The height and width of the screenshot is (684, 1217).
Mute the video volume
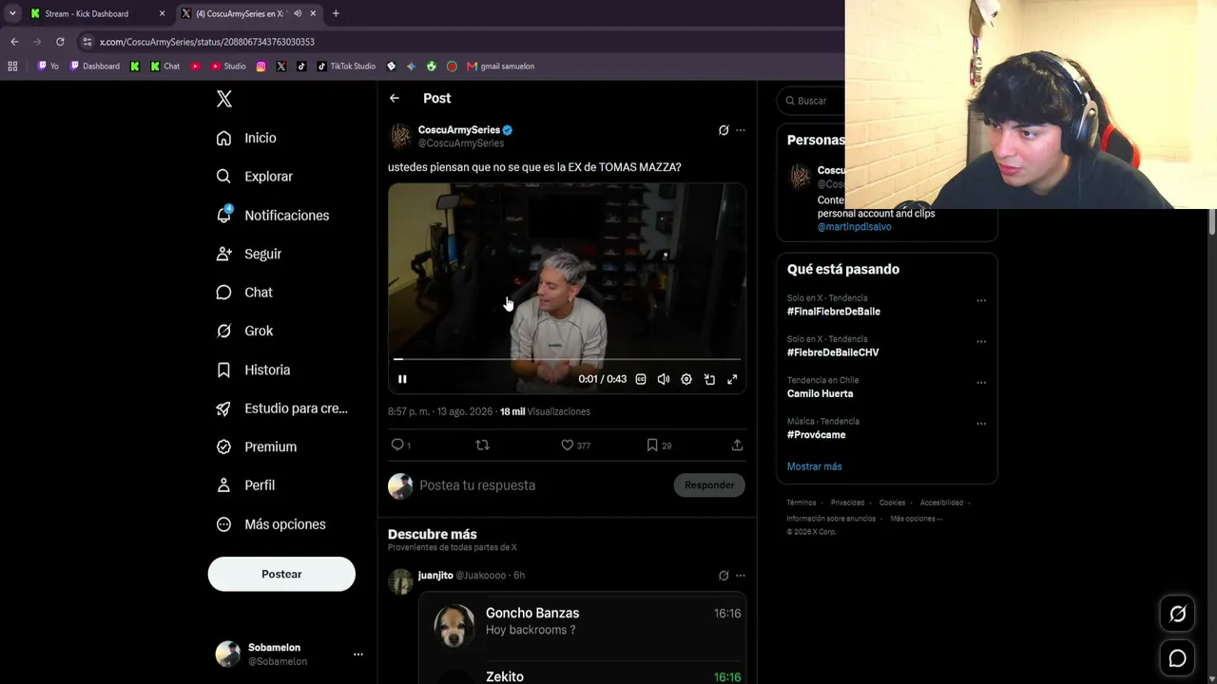(664, 379)
